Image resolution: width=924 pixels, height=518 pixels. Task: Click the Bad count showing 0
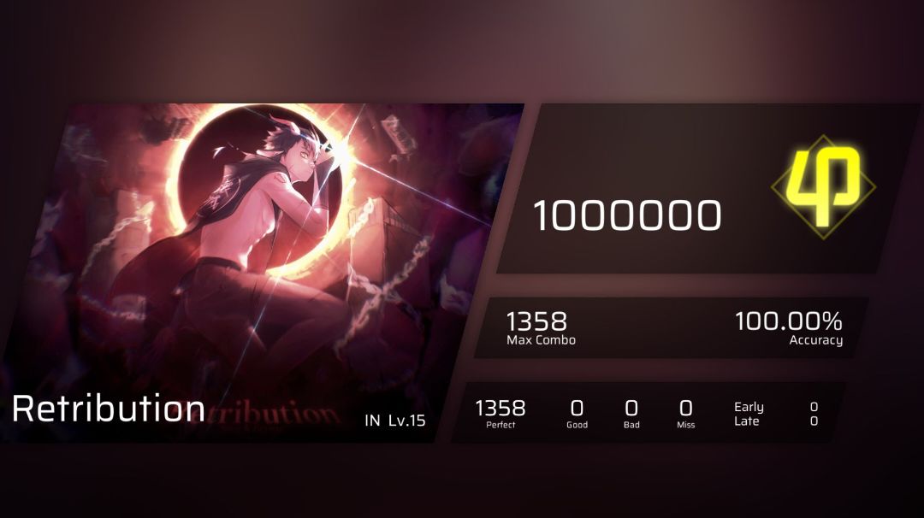pos(631,408)
